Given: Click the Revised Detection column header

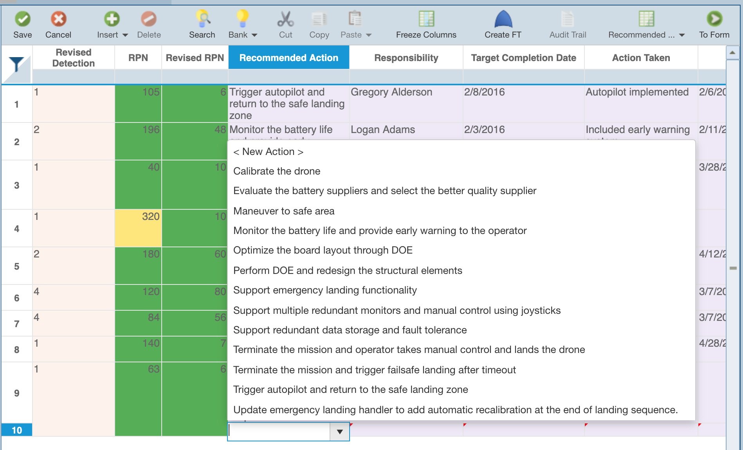Looking at the screenshot, I should pyautogui.click(x=74, y=58).
